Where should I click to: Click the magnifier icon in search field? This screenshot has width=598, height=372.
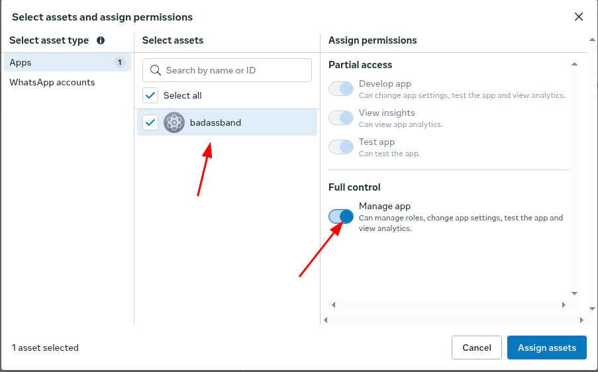pos(156,70)
